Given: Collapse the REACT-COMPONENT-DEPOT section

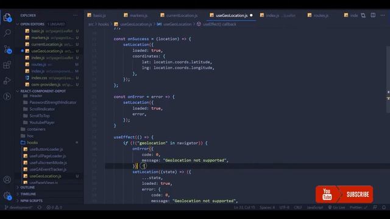Looking at the screenshot, I should point(43,91).
